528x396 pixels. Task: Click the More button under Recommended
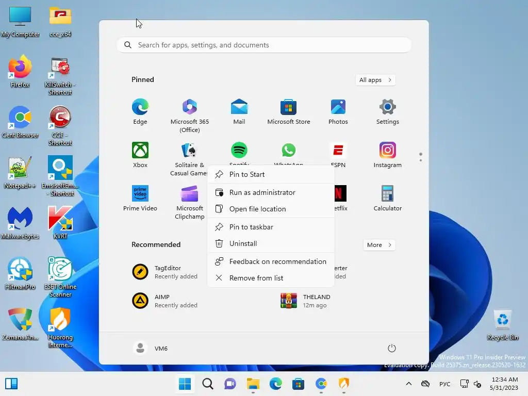[379, 245]
